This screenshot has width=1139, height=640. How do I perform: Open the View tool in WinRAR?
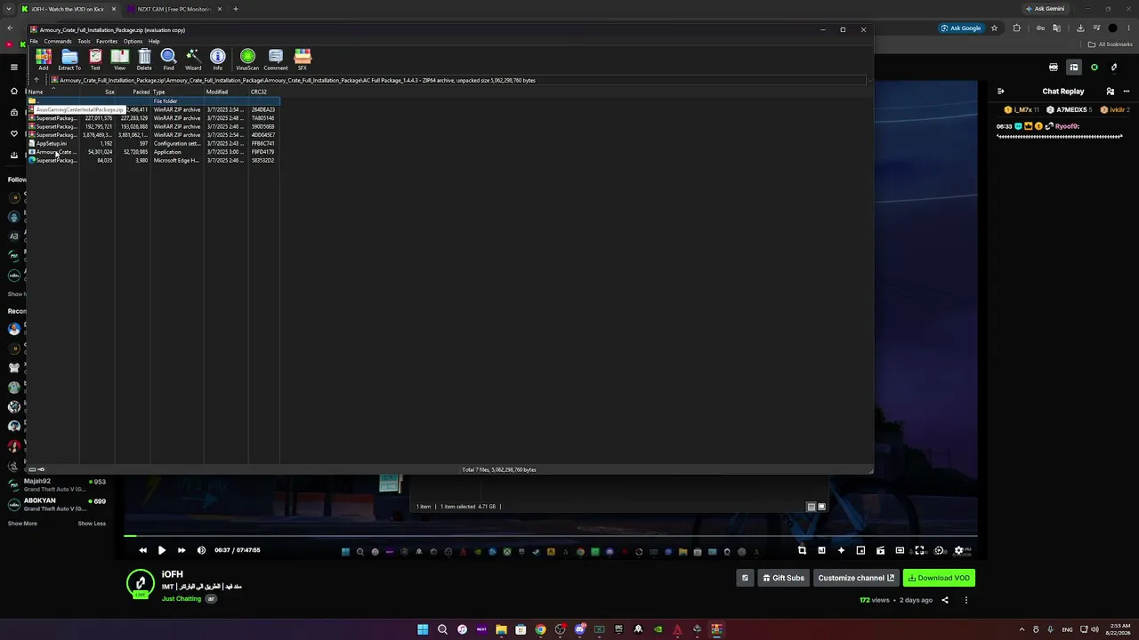119,60
